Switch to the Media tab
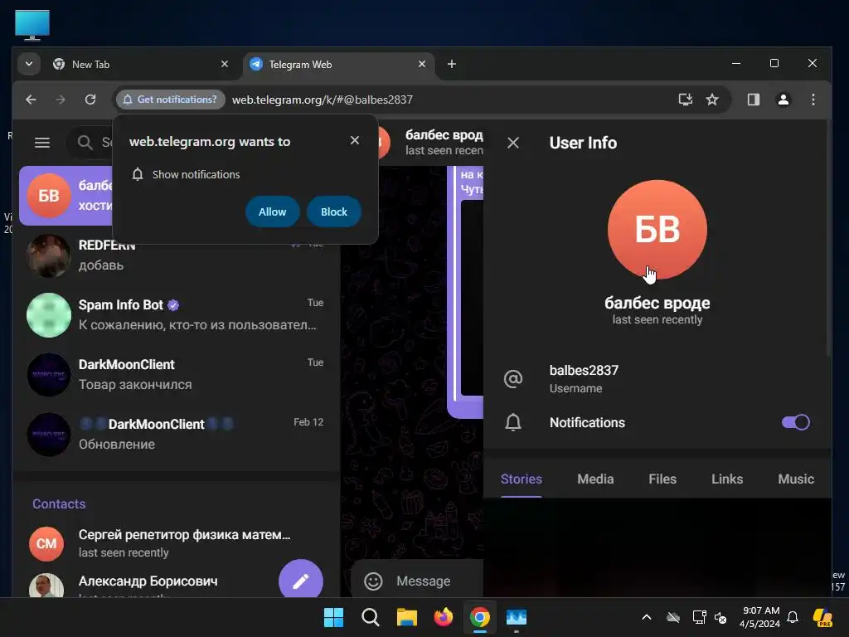 (595, 479)
